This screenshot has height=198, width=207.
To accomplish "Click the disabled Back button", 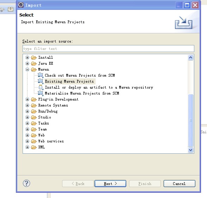I will (x=78, y=184).
